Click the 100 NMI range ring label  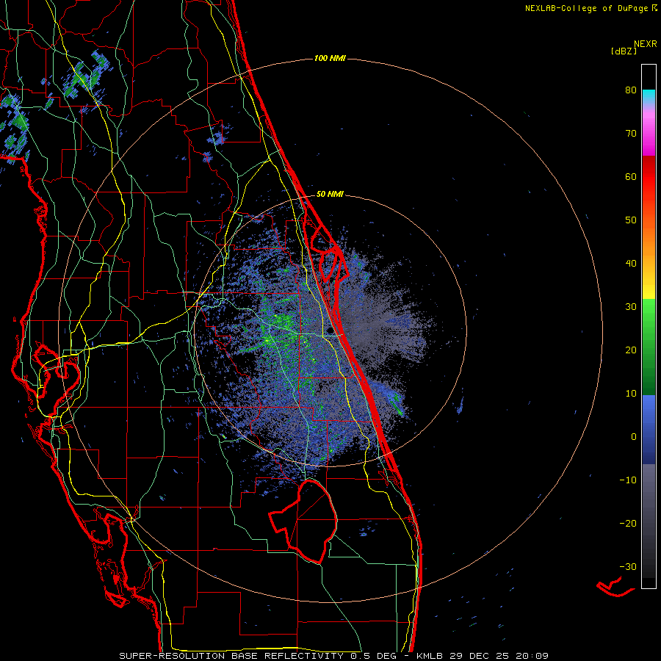[330, 58]
